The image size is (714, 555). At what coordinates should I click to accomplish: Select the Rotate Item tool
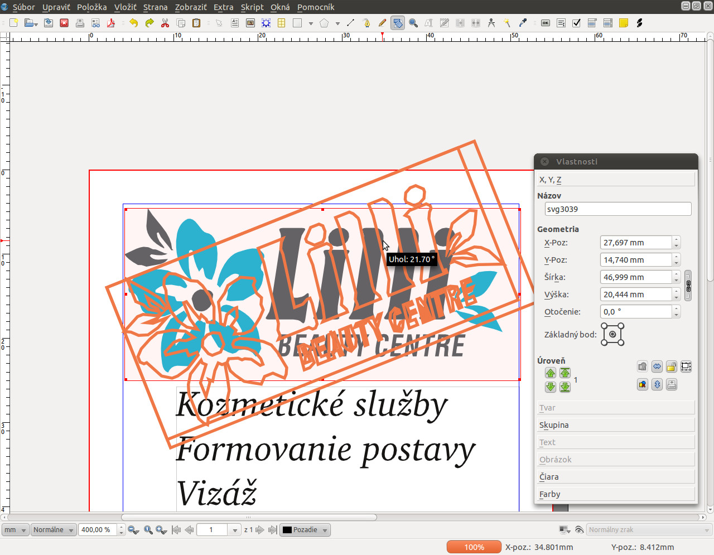397,23
